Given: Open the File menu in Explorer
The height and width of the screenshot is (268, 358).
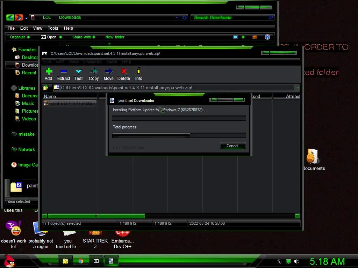Looking at the screenshot, I should click(11, 28).
